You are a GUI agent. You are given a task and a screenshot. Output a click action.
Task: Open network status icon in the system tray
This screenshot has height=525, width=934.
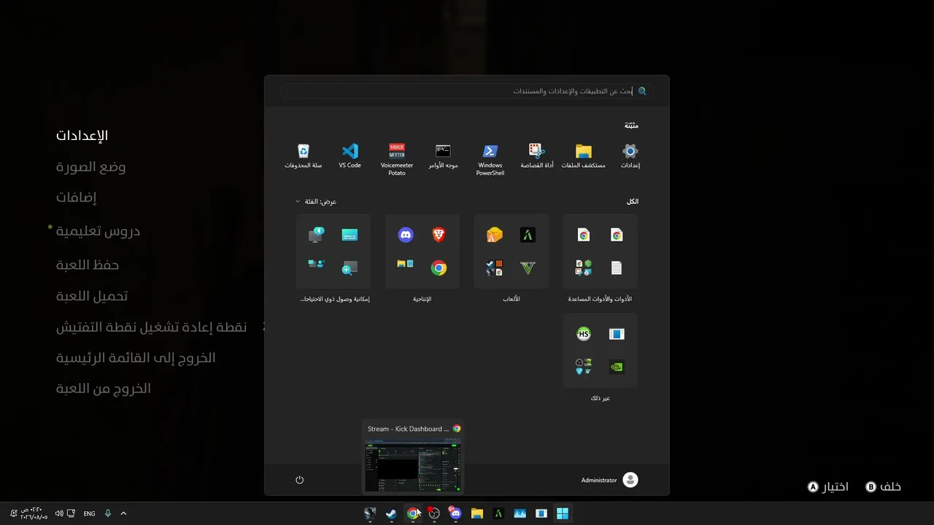(x=71, y=513)
